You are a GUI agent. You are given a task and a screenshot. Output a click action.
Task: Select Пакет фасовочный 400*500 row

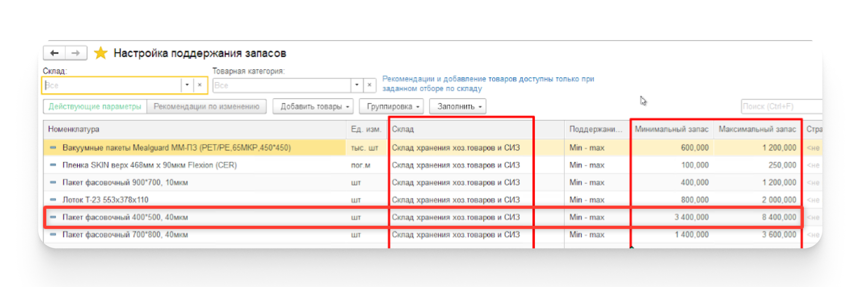125,217
